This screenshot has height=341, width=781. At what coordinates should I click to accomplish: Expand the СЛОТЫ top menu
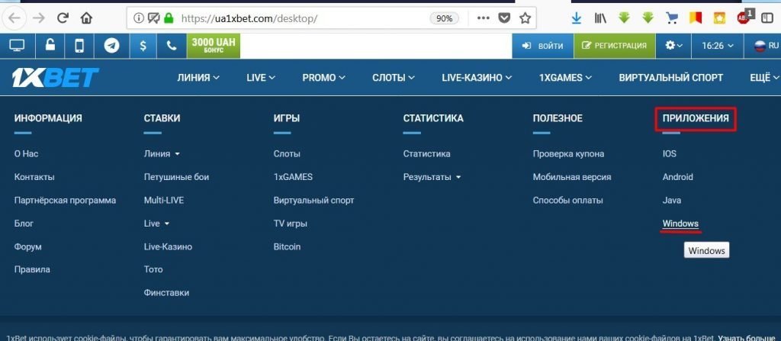[394, 78]
